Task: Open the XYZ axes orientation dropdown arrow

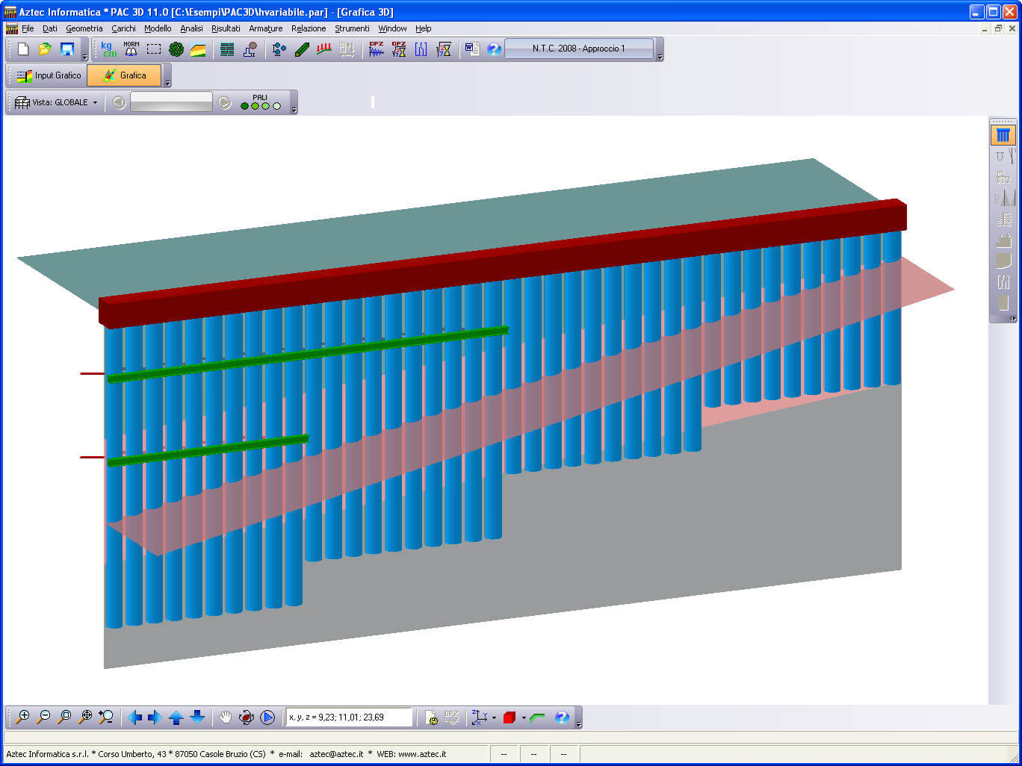Action: [x=494, y=718]
